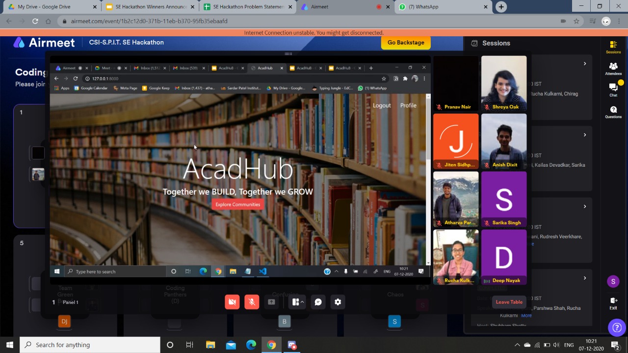
Task: Select Sarika Singh's participant tile
Action: click(x=504, y=199)
